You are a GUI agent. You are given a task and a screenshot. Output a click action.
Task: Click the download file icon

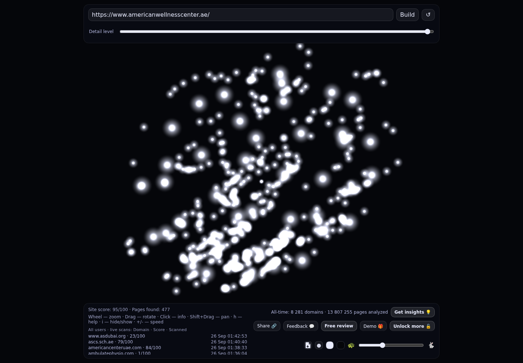pos(308,345)
